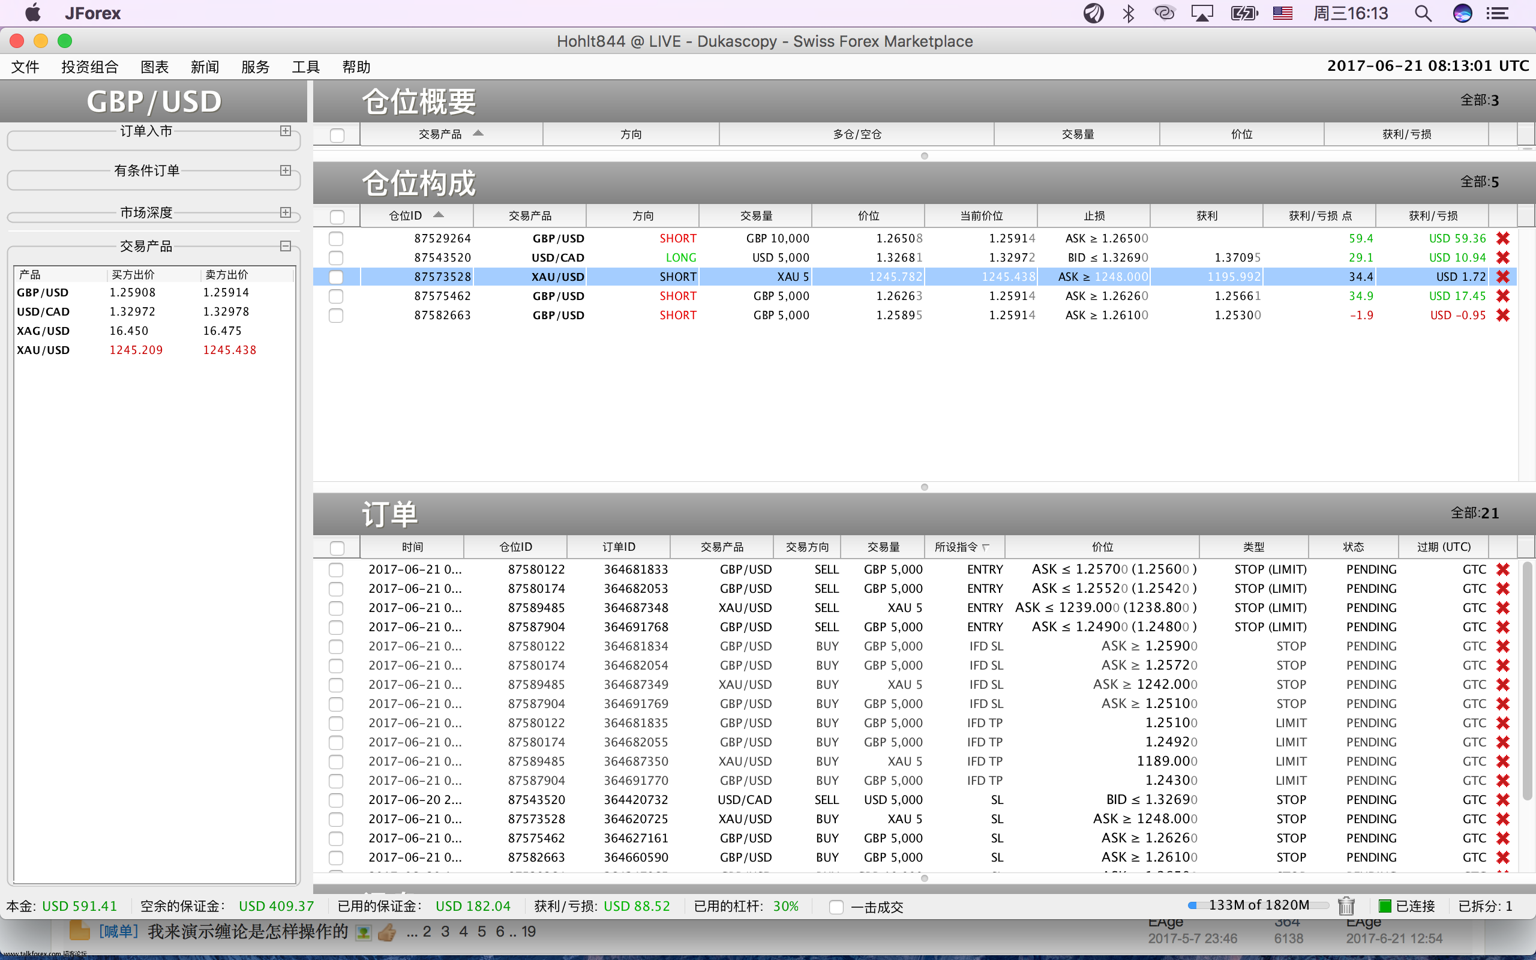Cancel order 364691768 with red X
1536x960 pixels.
1502,628
